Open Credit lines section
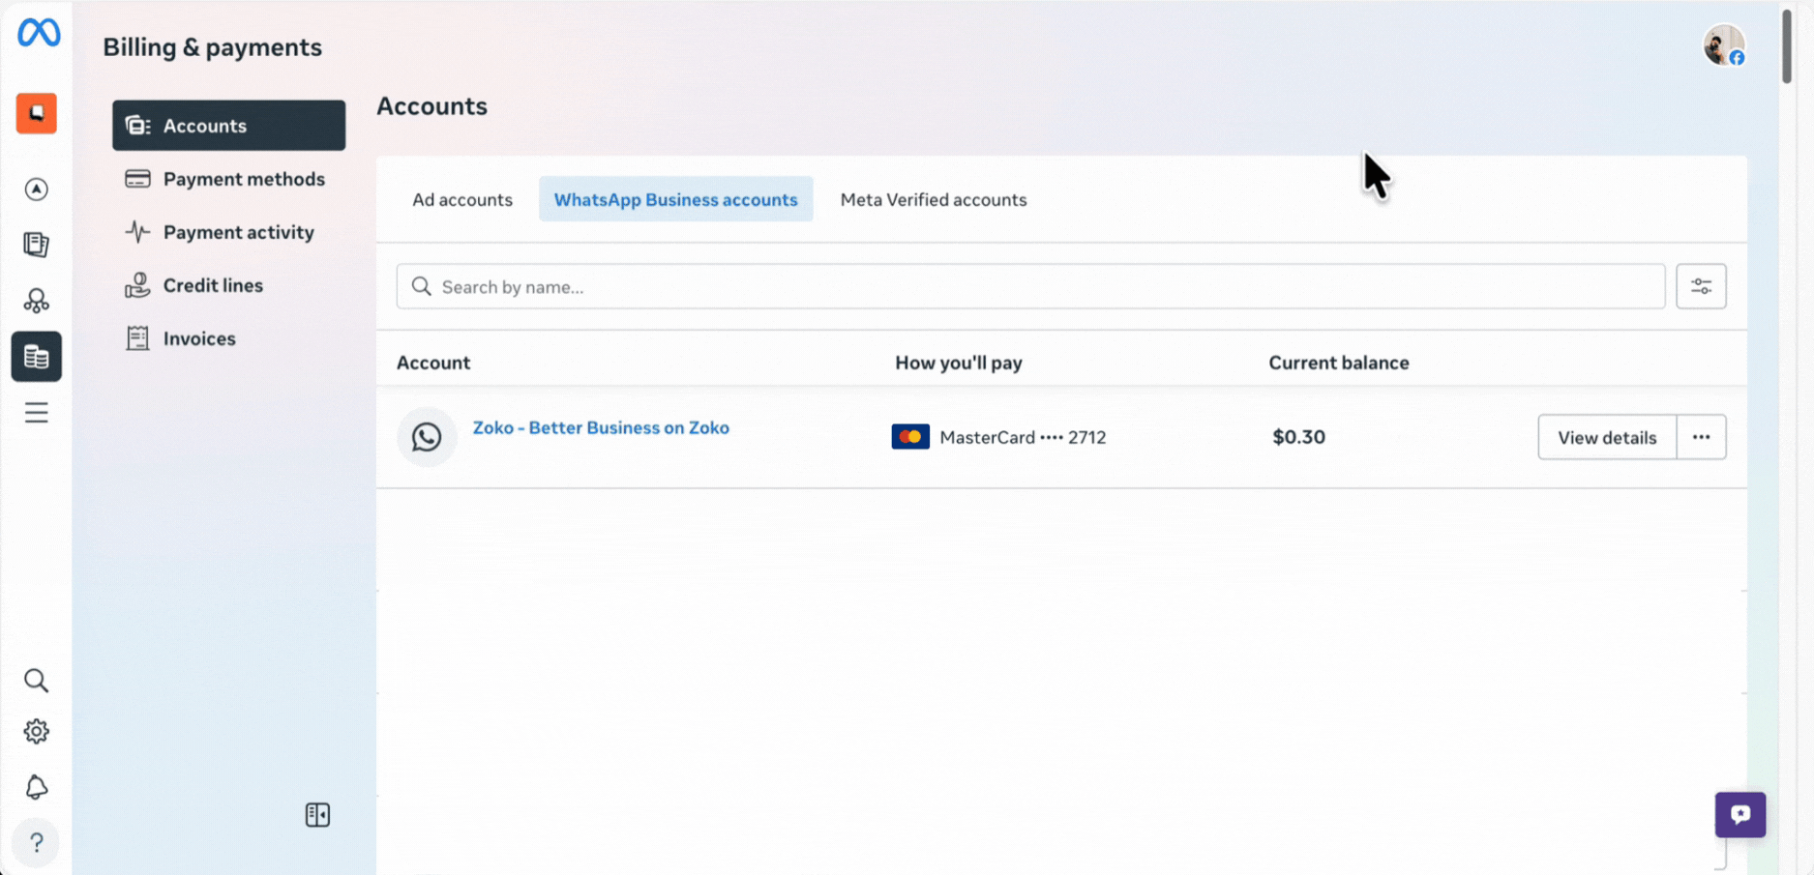Image resolution: width=1814 pixels, height=875 pixels. tap(228, 285)
